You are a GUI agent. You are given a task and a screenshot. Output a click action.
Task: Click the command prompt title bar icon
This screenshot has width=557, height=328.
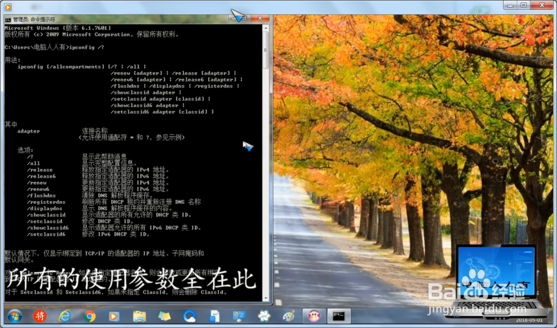coord(8,19)
